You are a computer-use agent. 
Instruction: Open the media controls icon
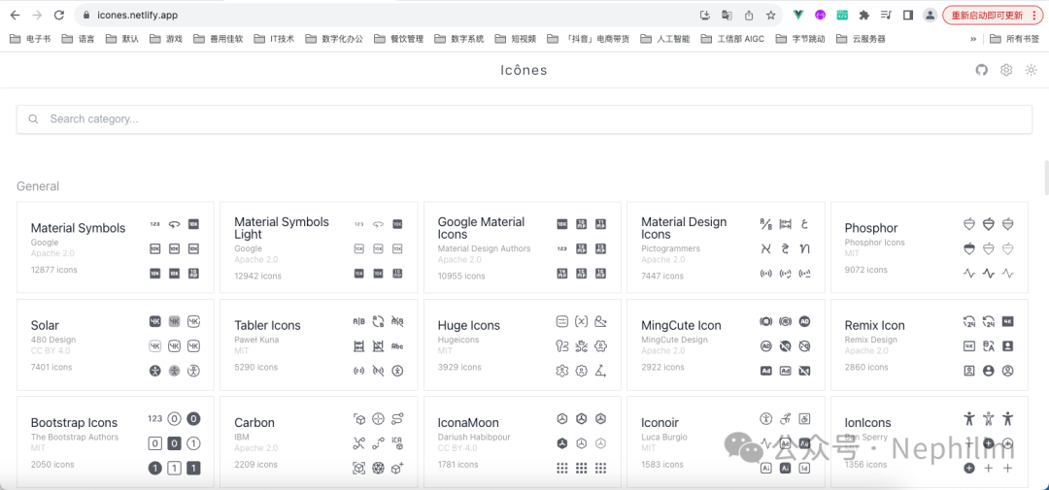[x=886, y=15]
